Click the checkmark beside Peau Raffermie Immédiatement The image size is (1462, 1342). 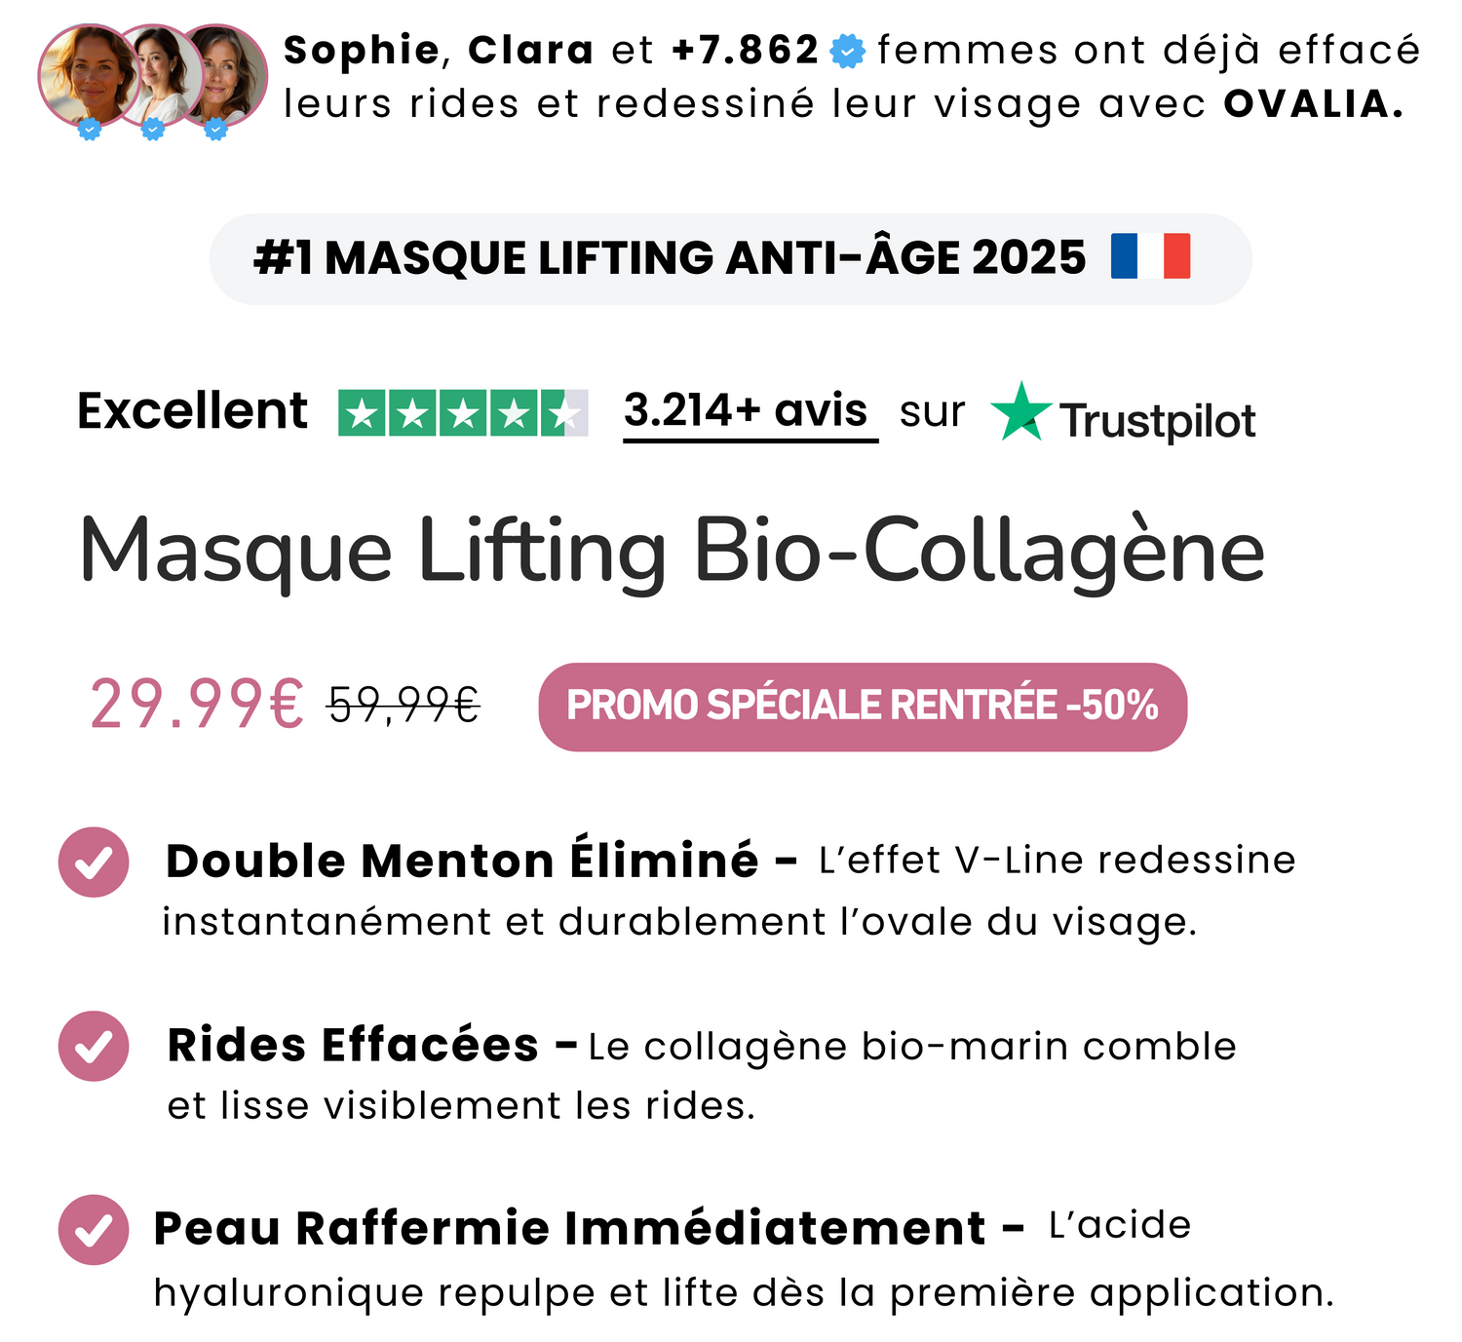click(x=94, y=1230)
